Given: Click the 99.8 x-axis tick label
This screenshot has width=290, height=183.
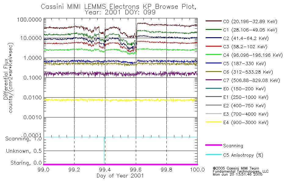Looking at the screenshot, I should click(x=166, y=170).
